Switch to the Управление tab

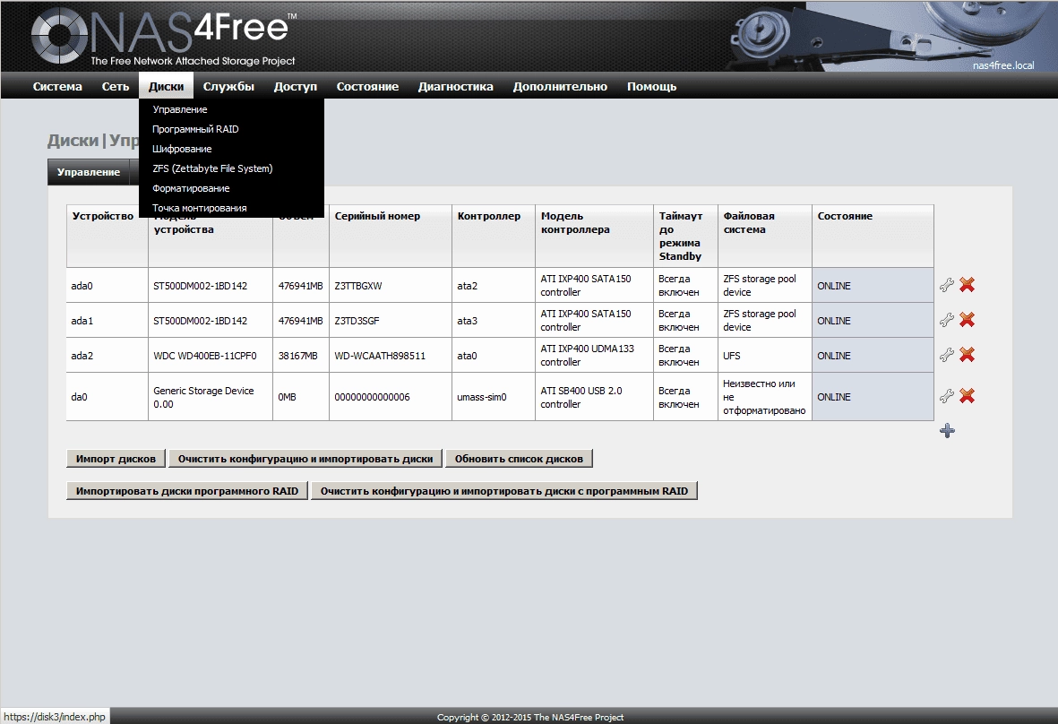pos(89,172)
